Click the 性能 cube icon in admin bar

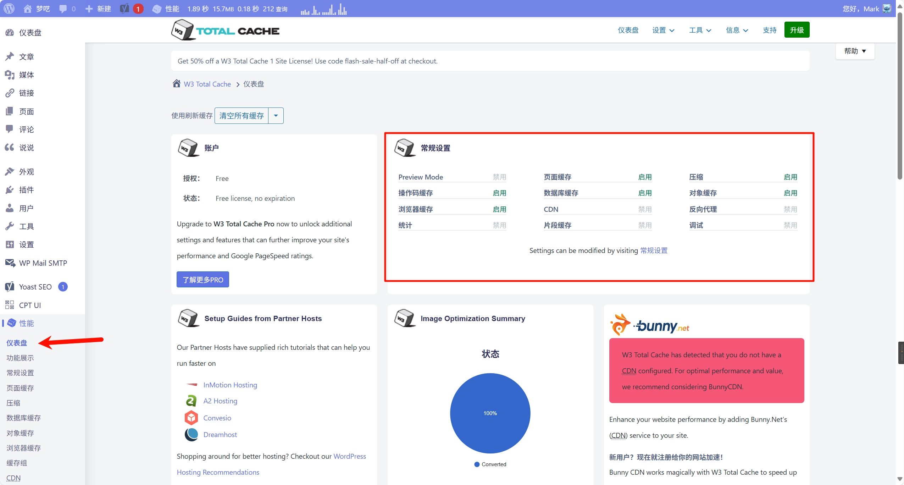pyautogui.click(x=156, y=9)
